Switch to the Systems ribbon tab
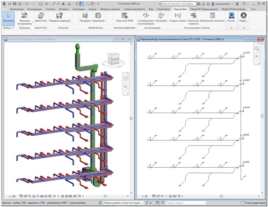268x207 pixels. (x=50, y=9)
